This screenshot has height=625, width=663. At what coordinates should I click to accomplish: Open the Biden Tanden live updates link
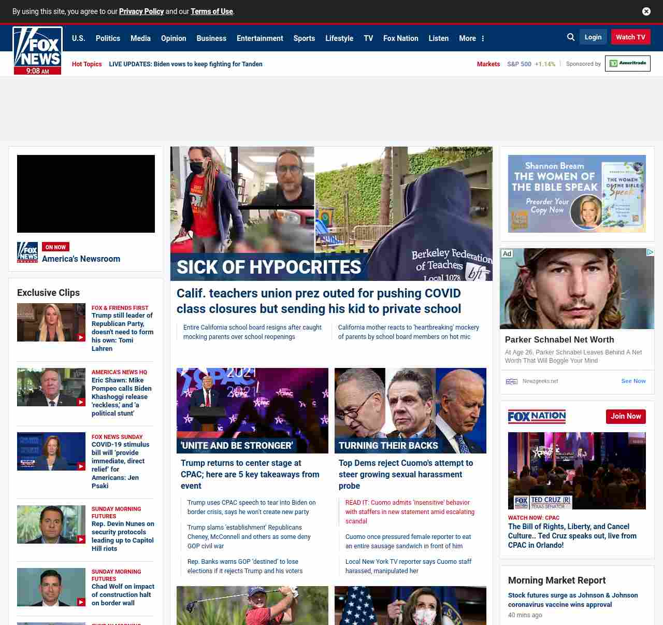(185, 64)
